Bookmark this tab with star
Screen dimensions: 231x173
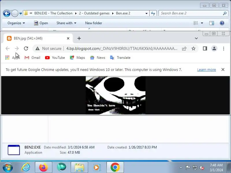coord(193,48)
